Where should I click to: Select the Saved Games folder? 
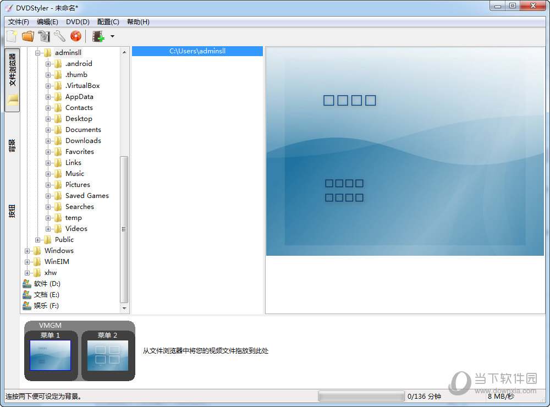[x=87, y=195]
